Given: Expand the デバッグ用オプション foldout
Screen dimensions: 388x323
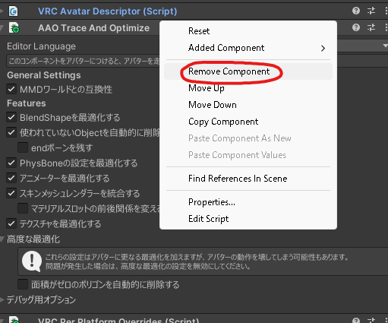Looking at the screenshot, I should click(2, 299).
